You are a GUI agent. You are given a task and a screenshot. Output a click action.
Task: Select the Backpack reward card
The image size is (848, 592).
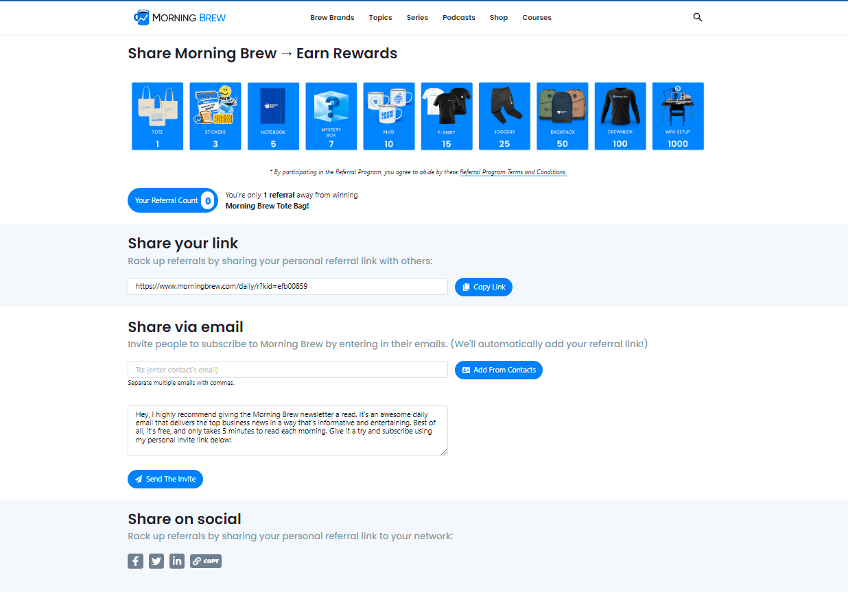point(563,116)
